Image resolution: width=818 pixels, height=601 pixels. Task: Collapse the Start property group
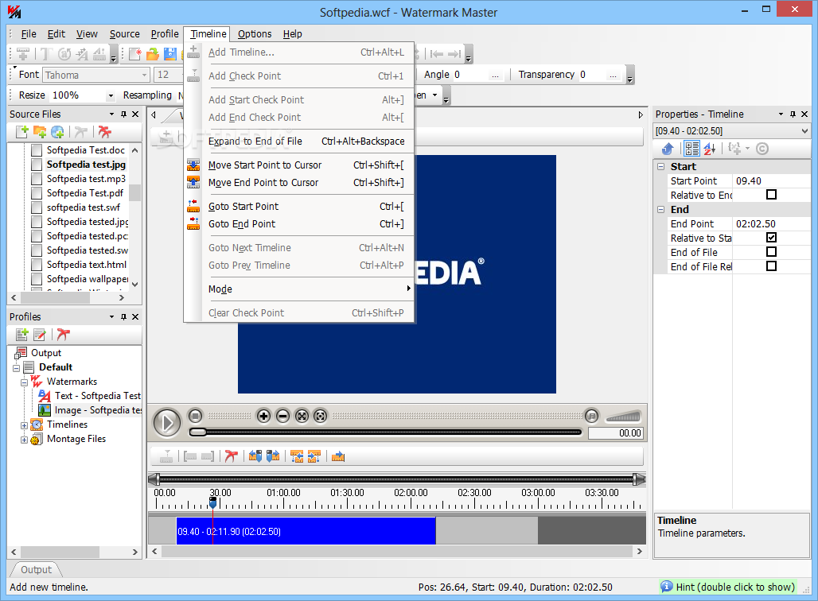[x=661, y=167]
